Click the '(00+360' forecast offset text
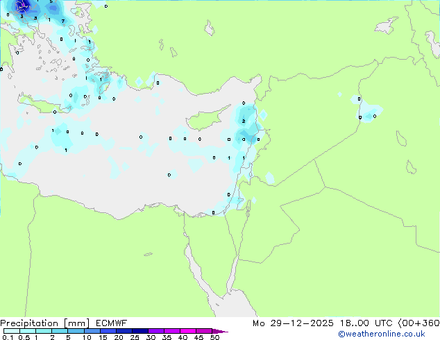The image size is (440, 340). tap(418, 323)
